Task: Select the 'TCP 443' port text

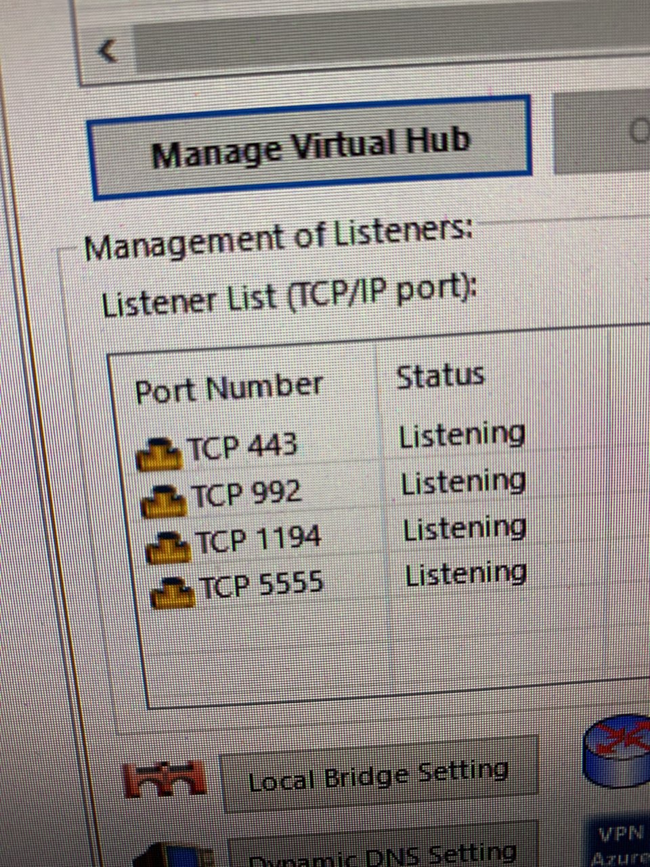Action: point(242,446)
